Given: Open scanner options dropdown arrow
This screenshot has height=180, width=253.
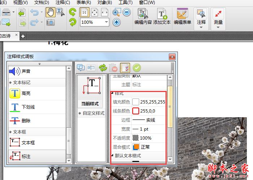Looking at the screenshot, I should 14,12.
